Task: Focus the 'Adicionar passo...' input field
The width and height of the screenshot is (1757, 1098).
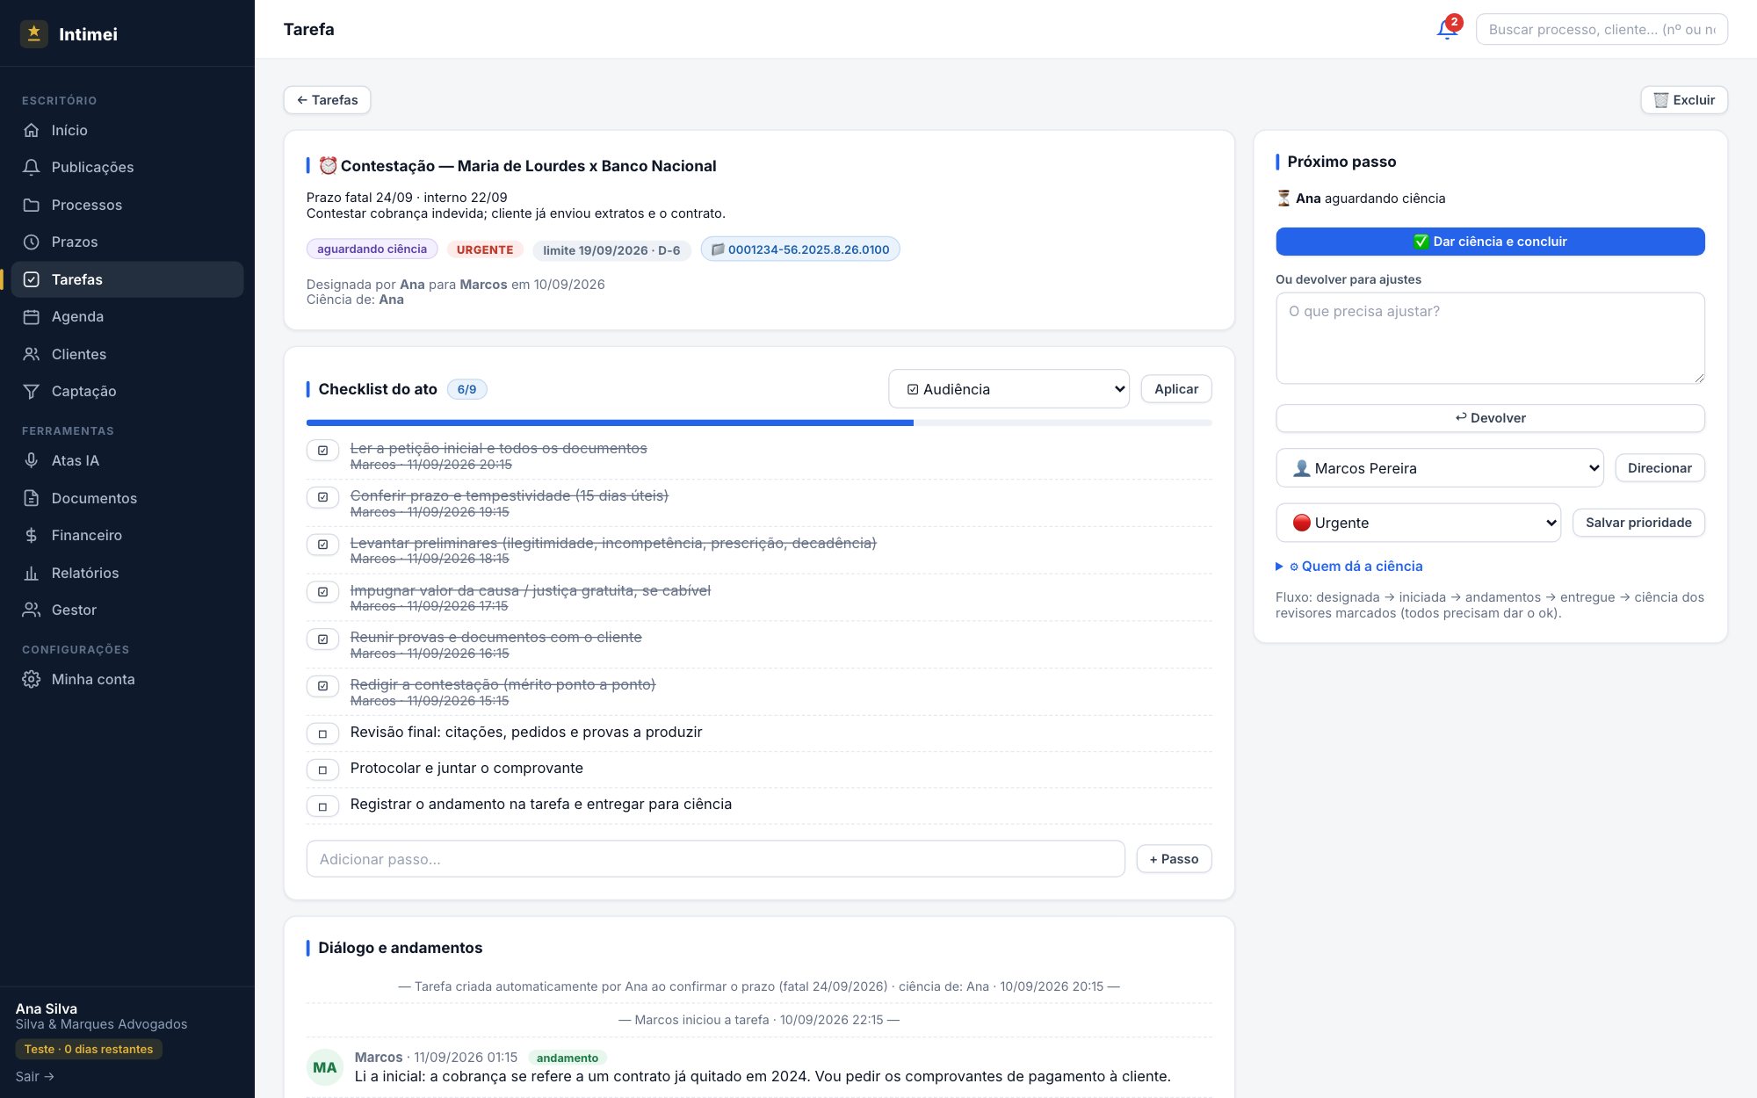Action: pos(715,859)
